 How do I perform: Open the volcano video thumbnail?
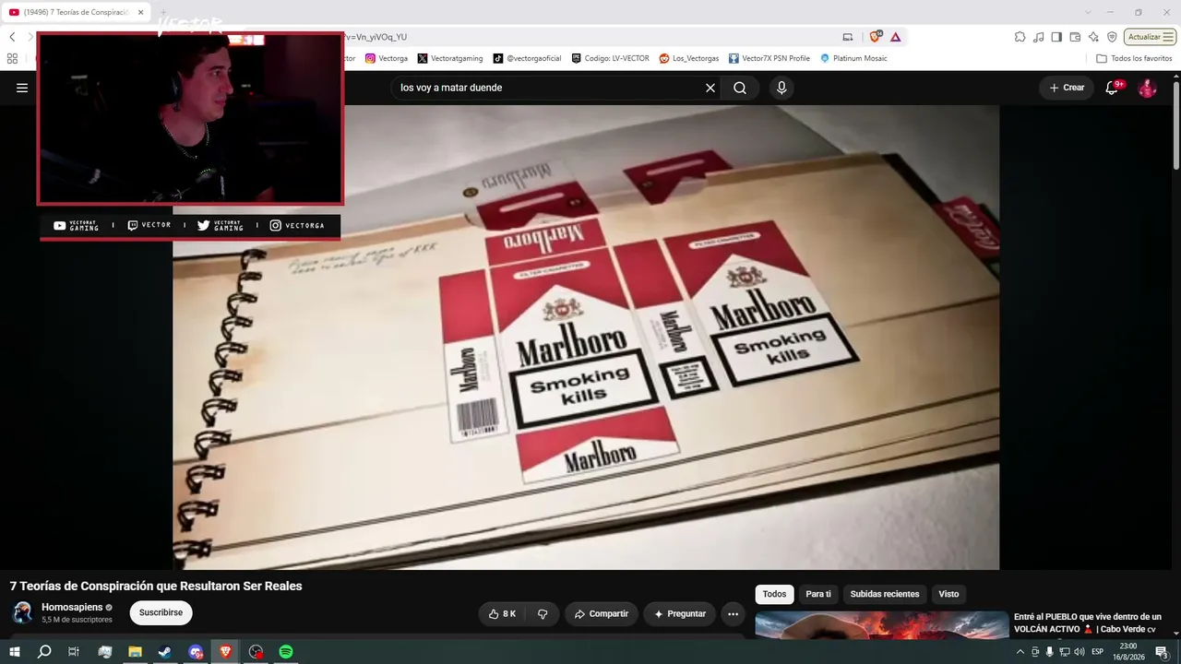[882, 624]
